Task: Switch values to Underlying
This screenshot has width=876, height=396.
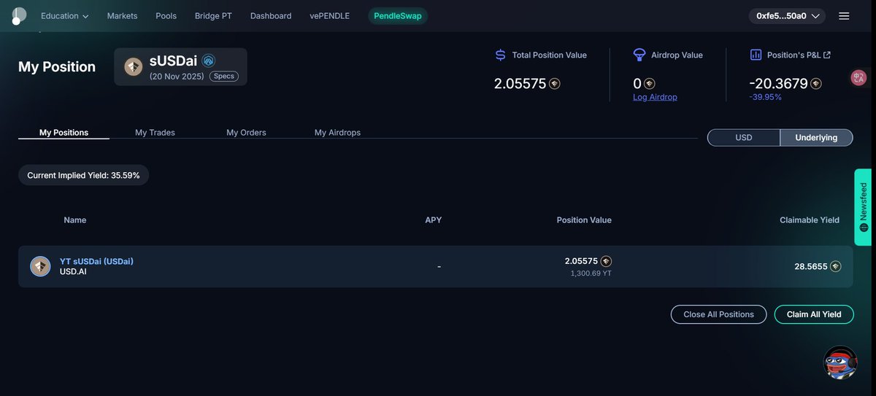Action: coord(816,137)
